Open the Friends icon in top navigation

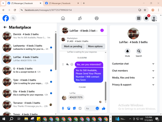coord(80,18)
